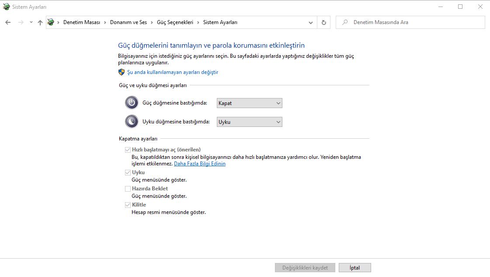Screen dimensions: 490x277
Task: Click the sleep button moon icon
Action: point(132,122)
